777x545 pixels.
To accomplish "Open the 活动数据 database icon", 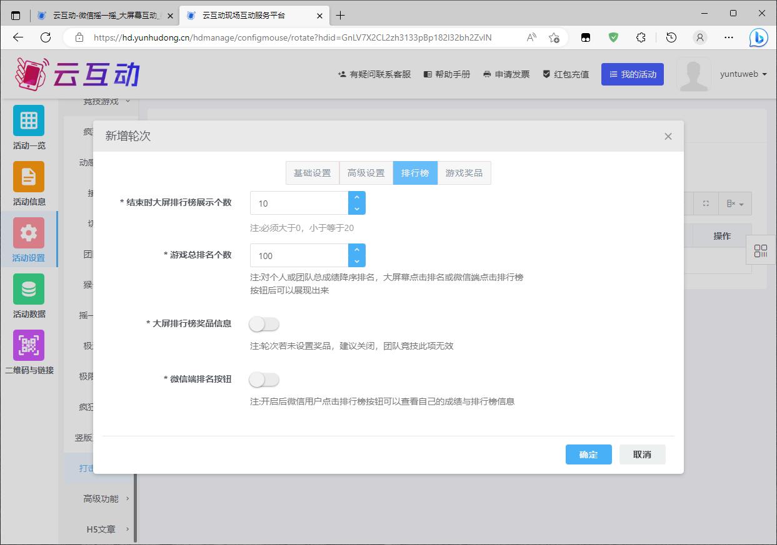I will [x=29, y=290].
